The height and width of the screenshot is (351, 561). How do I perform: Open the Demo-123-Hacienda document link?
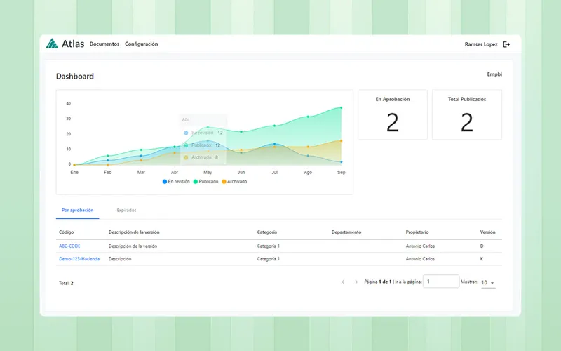79,258
